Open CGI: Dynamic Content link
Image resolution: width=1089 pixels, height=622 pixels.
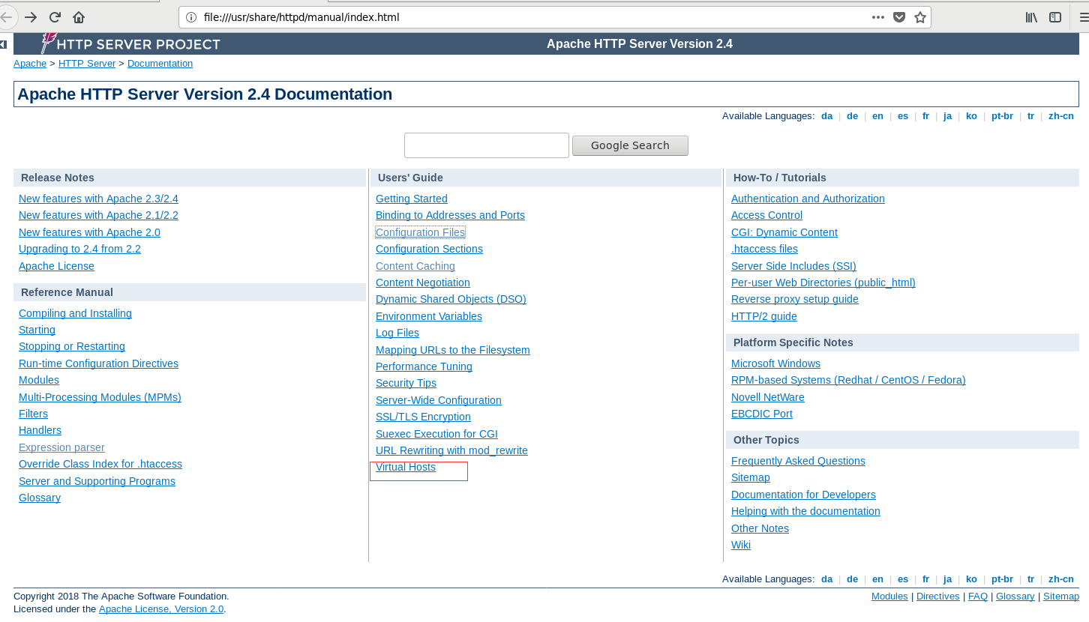coord(784,232)
